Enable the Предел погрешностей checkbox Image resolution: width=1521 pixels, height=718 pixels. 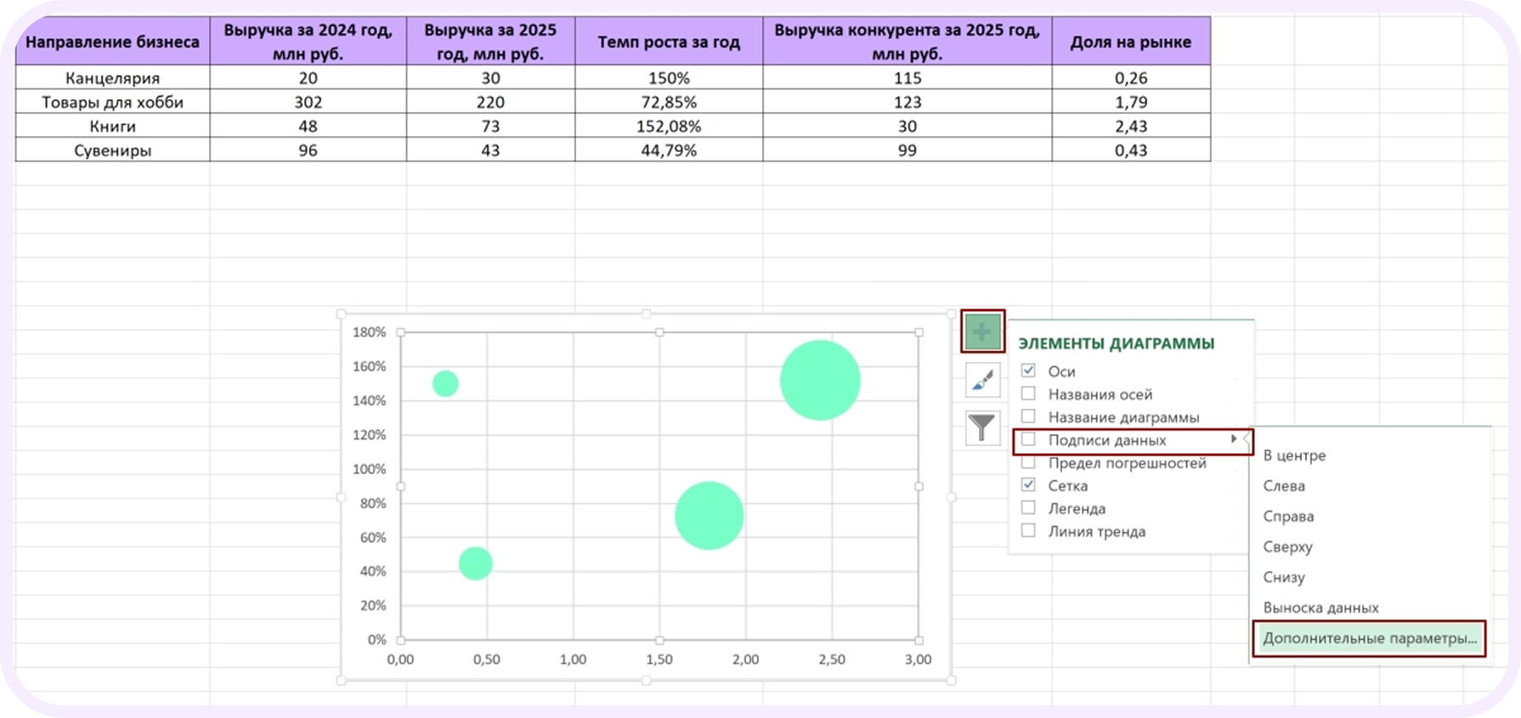[1028, 463]
